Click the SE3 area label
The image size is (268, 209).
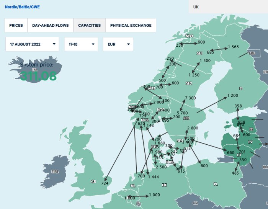tap(186, 118)
